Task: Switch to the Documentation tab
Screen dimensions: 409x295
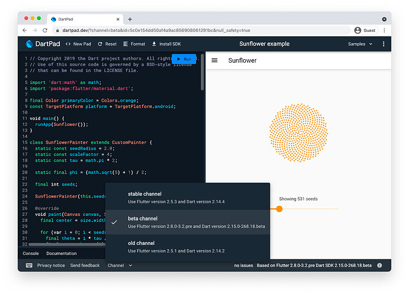Action: [62, 254]
